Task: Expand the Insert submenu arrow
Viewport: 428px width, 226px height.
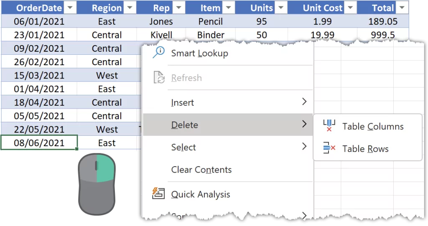Action: (304, 102)
